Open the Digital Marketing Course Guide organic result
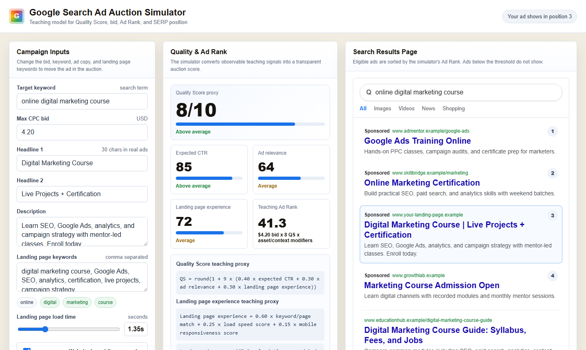586x350 pixels. (x=445, y=335)
